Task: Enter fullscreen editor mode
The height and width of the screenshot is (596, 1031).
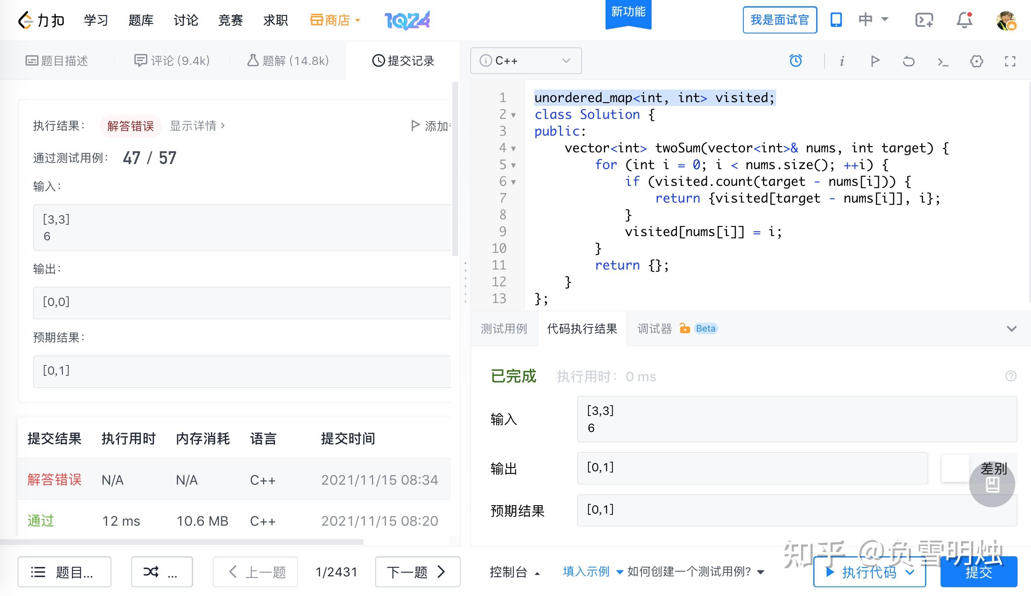Action: [1010, 62]
